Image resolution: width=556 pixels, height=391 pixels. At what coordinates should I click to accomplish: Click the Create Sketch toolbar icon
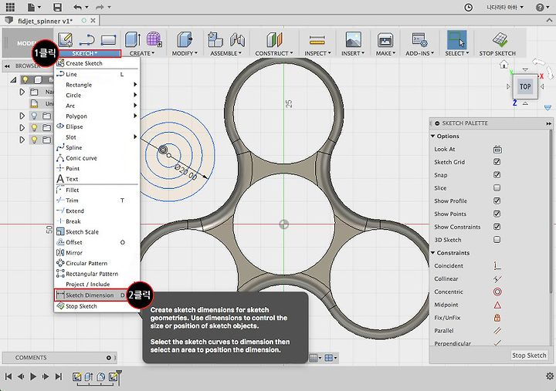[x=65, y=39]
